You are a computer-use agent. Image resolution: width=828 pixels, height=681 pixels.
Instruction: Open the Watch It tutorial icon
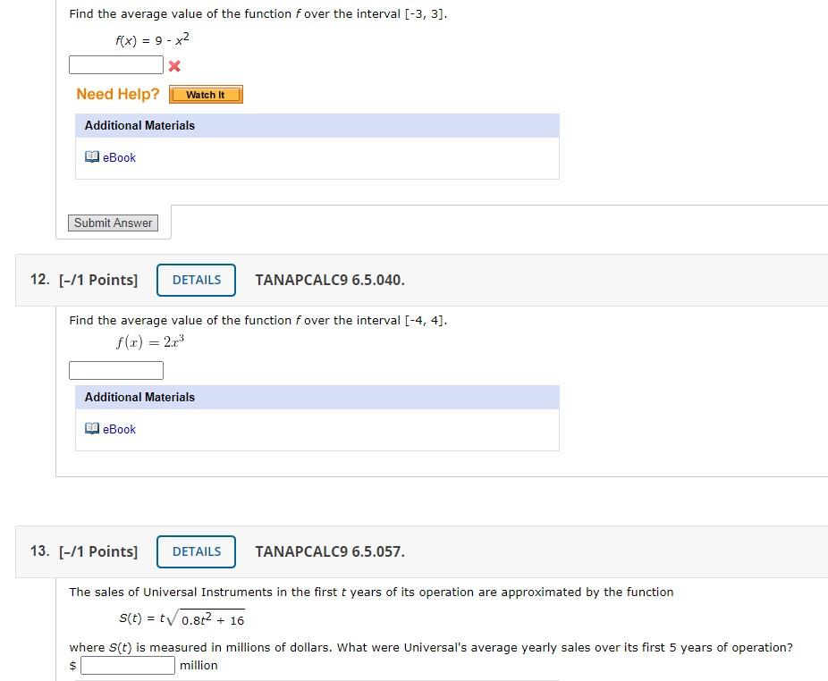tap(206, 94)
